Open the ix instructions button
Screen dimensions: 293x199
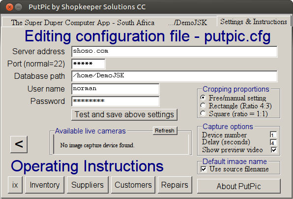point(15,185)
